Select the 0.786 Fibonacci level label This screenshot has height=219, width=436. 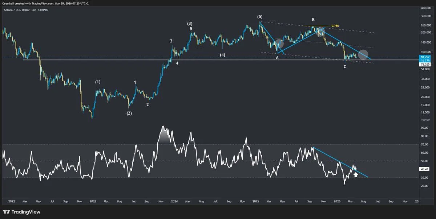point(335,26)
